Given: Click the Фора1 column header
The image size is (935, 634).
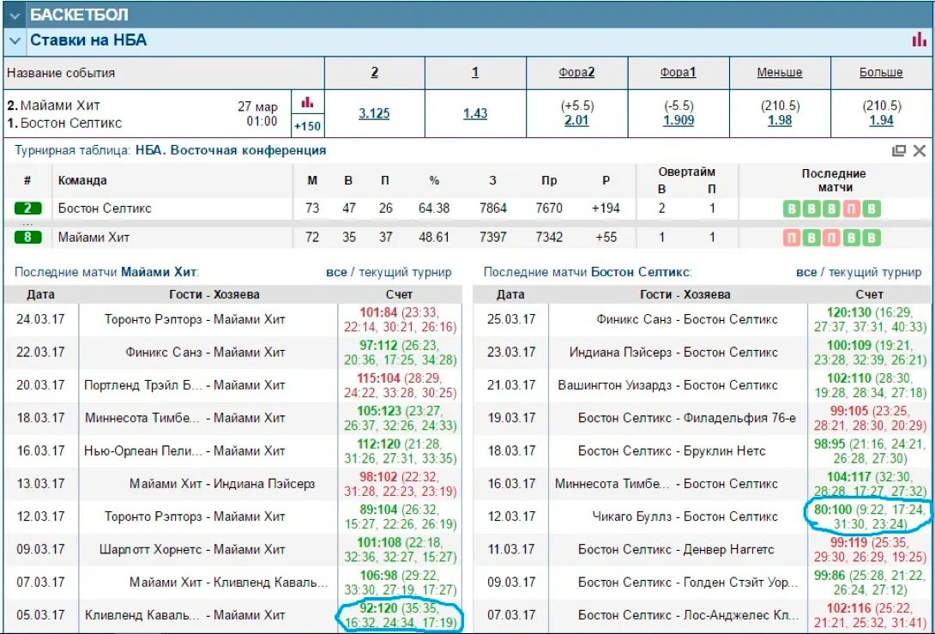Looking at the screenshot, I should pos(678,73).
